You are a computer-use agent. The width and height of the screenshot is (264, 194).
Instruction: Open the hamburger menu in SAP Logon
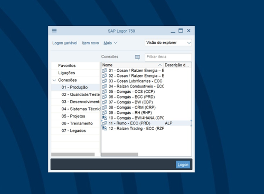click(54, 31)
